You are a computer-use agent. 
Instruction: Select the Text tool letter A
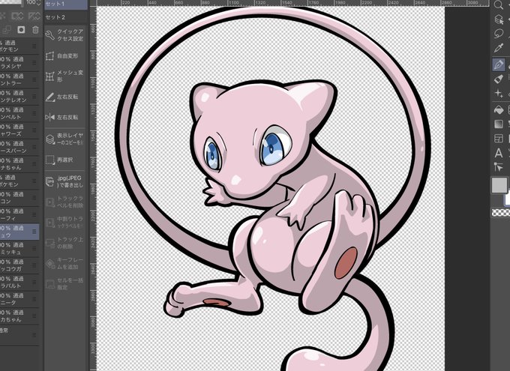coord(498,153)
